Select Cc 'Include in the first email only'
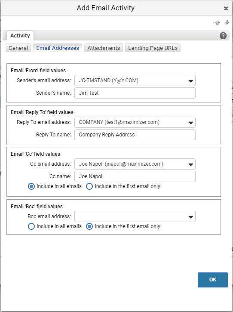This screenshot has height=312, width=233. tap(89, 186)
